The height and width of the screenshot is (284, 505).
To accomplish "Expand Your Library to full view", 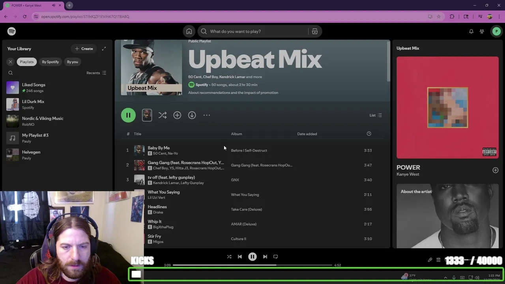I will point(104,49).
